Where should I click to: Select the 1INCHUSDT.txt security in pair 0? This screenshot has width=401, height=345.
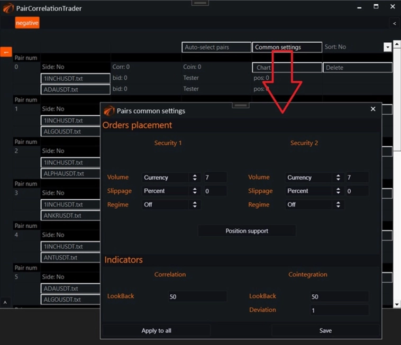point(76,78)
